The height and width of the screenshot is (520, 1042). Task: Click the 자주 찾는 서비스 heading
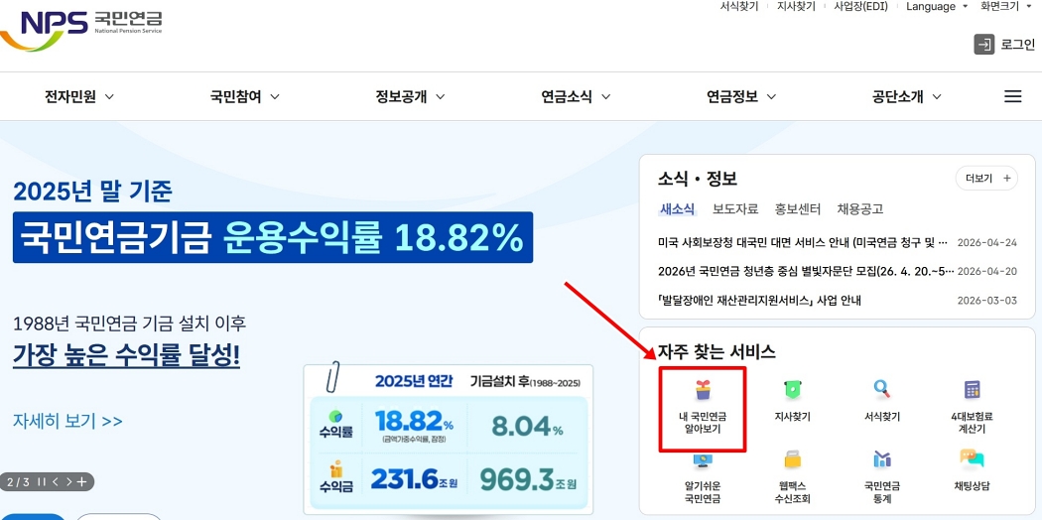click(x=717, y=352)
